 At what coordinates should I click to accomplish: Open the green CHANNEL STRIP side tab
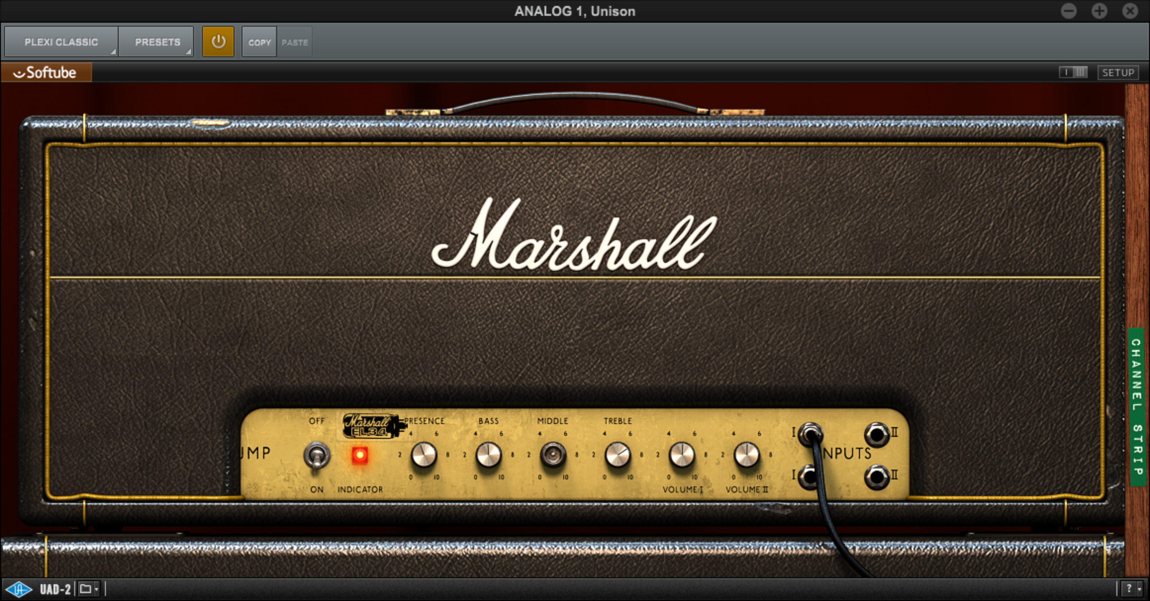tap(1137, 406)
